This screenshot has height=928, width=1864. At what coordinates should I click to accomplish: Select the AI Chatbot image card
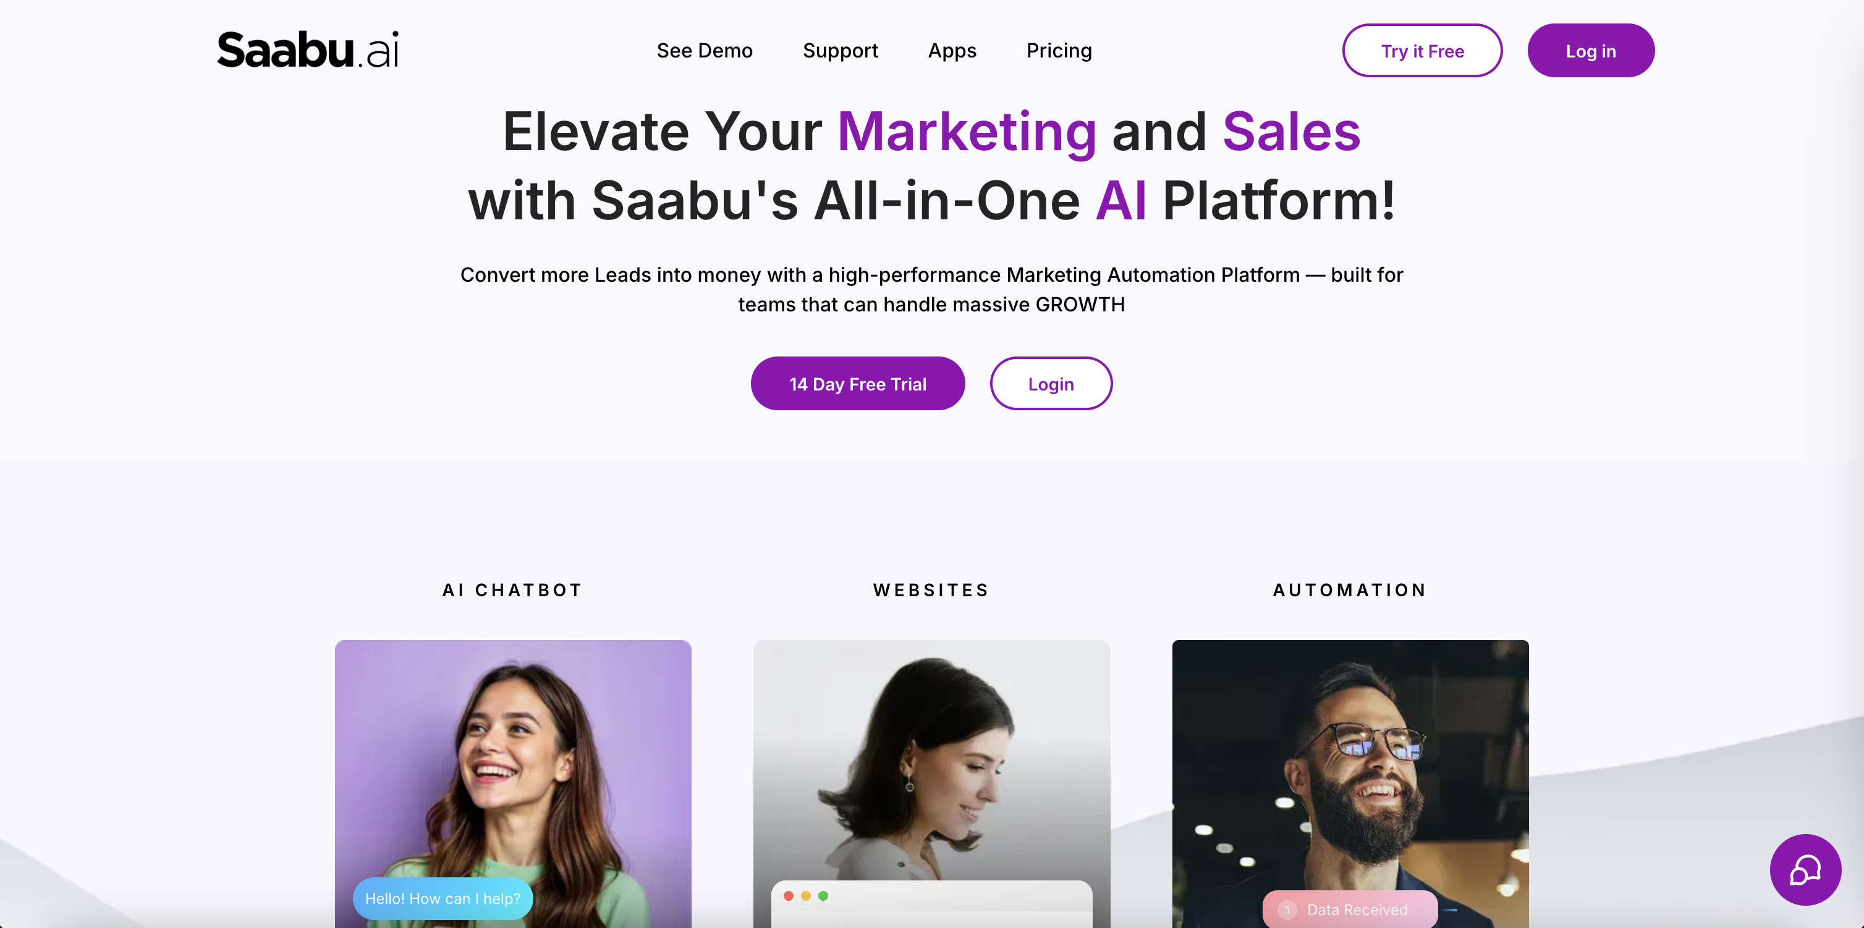(512, 783)
